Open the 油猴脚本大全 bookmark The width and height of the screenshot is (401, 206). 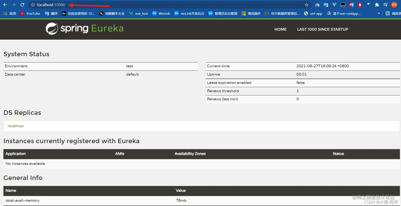[112, 14]
